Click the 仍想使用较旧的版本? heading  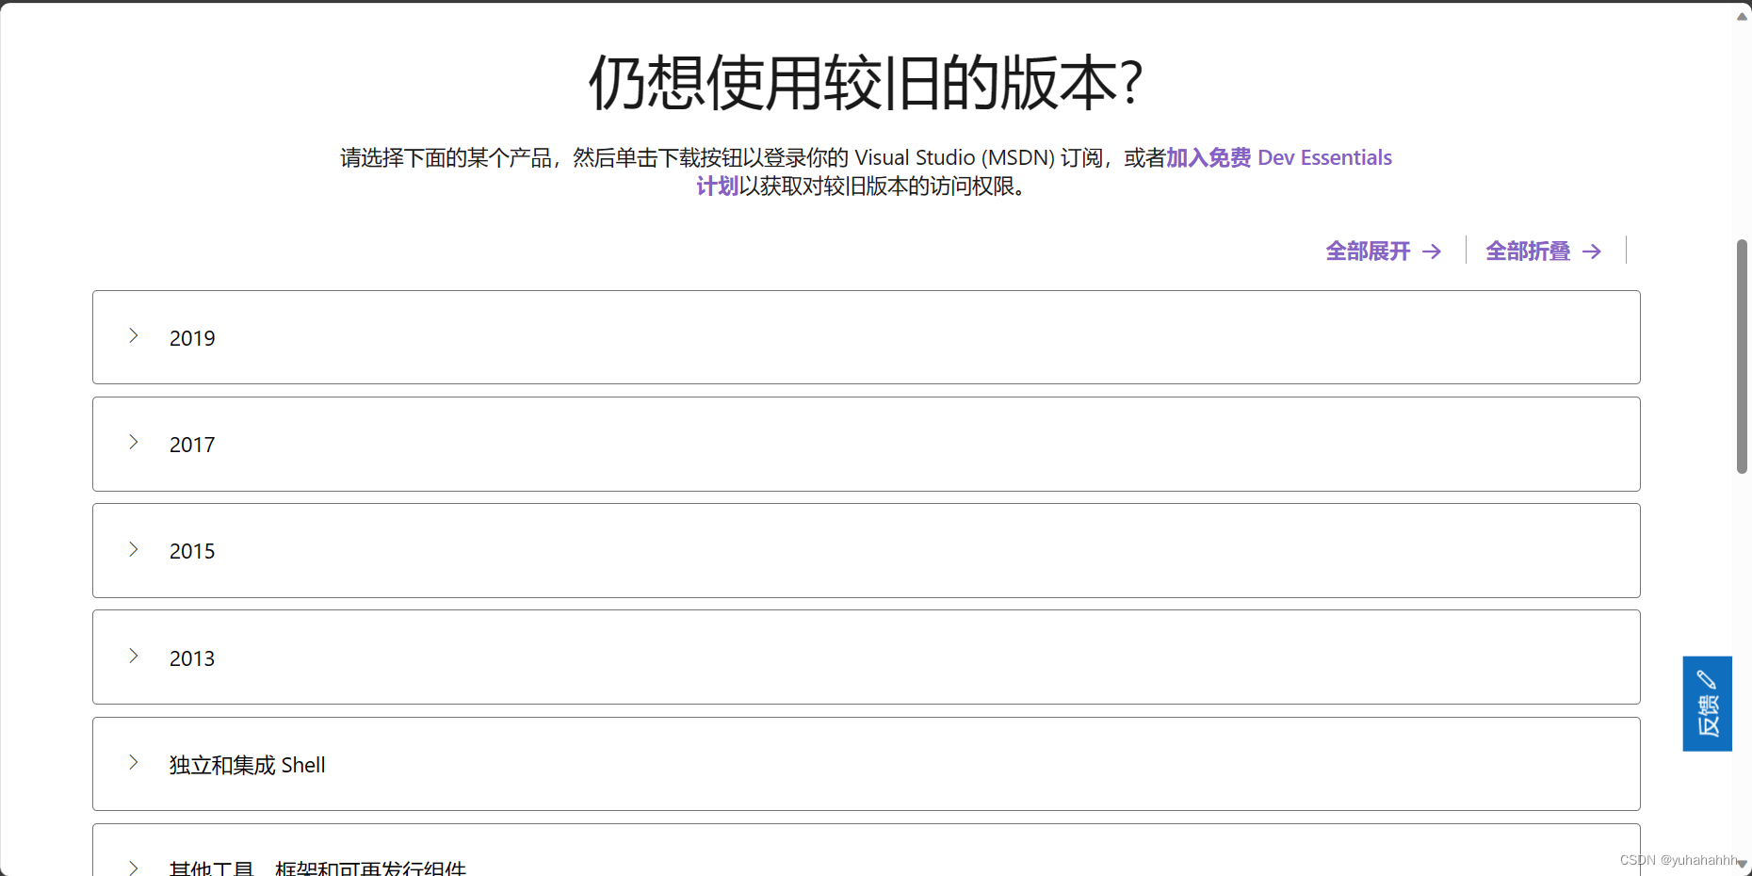(866, 82)
